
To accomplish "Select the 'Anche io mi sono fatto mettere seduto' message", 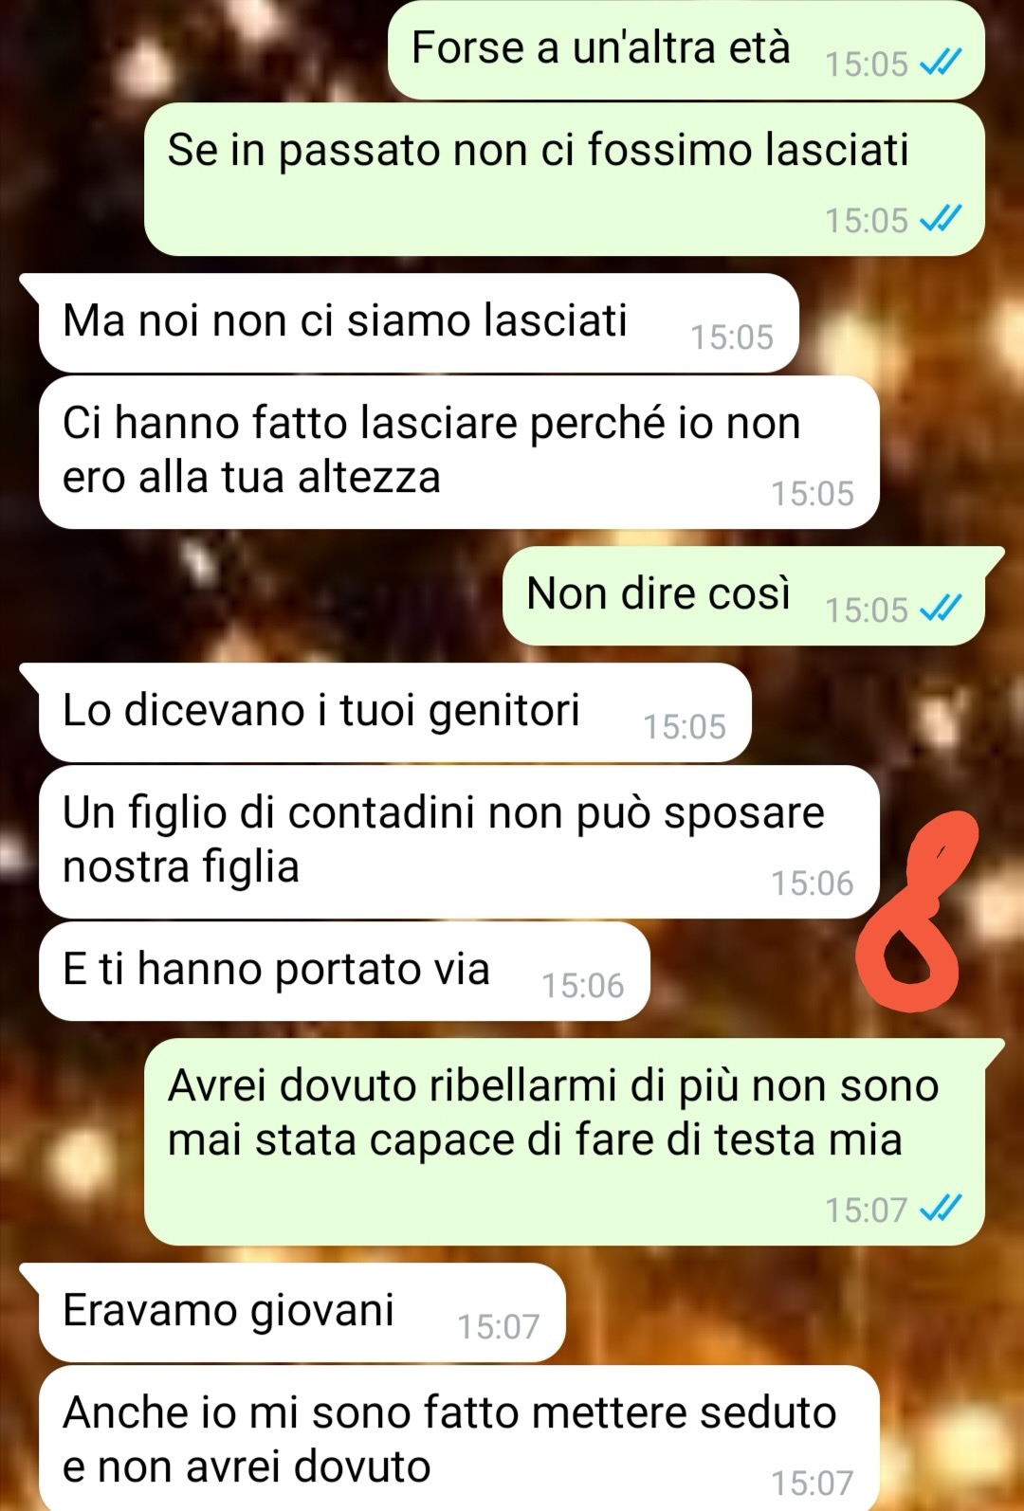I will pos(459,1438).
